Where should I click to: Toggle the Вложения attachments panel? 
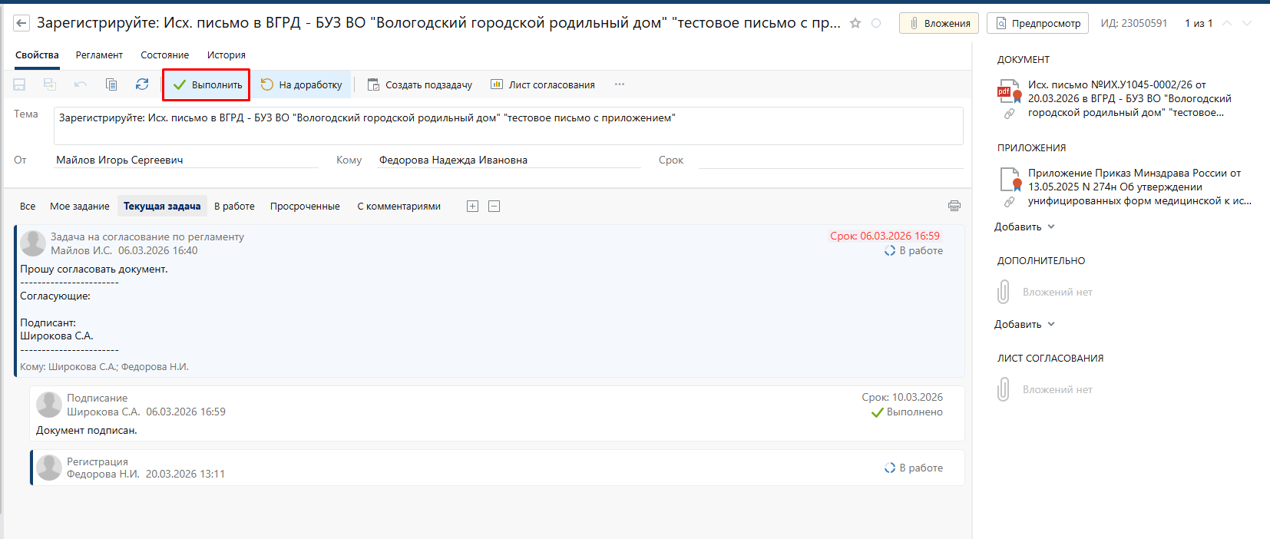click(x=939, y=24)
